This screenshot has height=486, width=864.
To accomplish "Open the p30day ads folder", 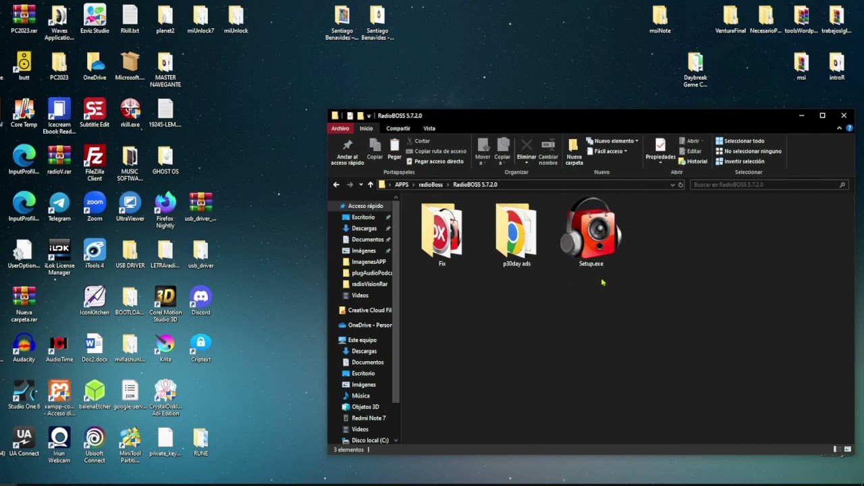I will 516,234.
